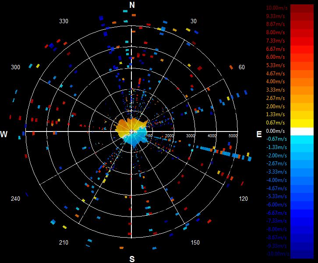Pick the cyan band beside -0.67m/s
The height and width of the screenshot is (263, 318).
[302, 140]
